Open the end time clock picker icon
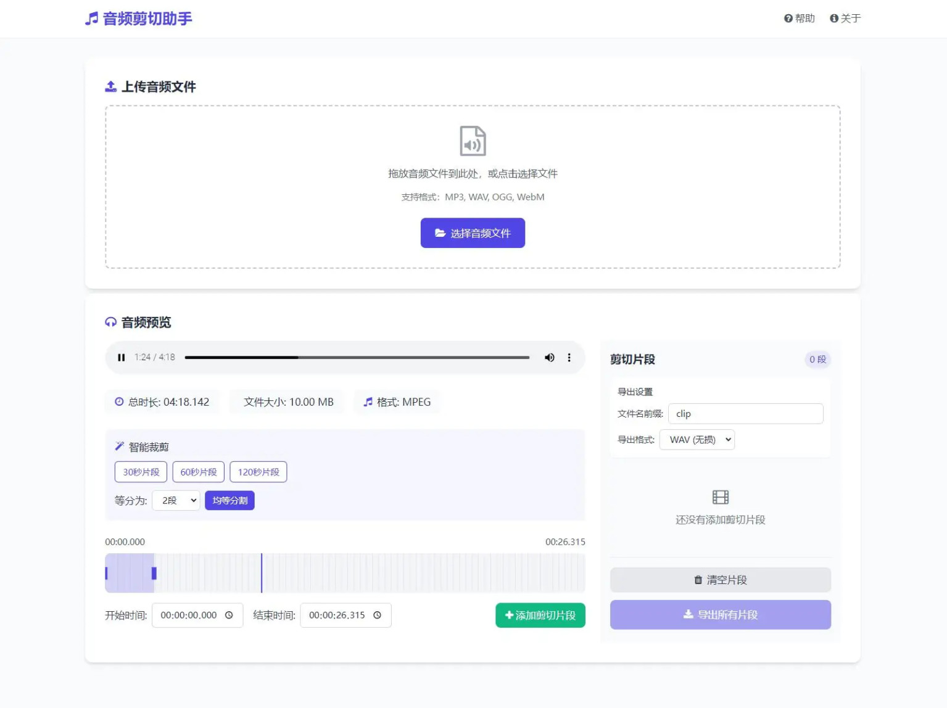 pos(377,615)
